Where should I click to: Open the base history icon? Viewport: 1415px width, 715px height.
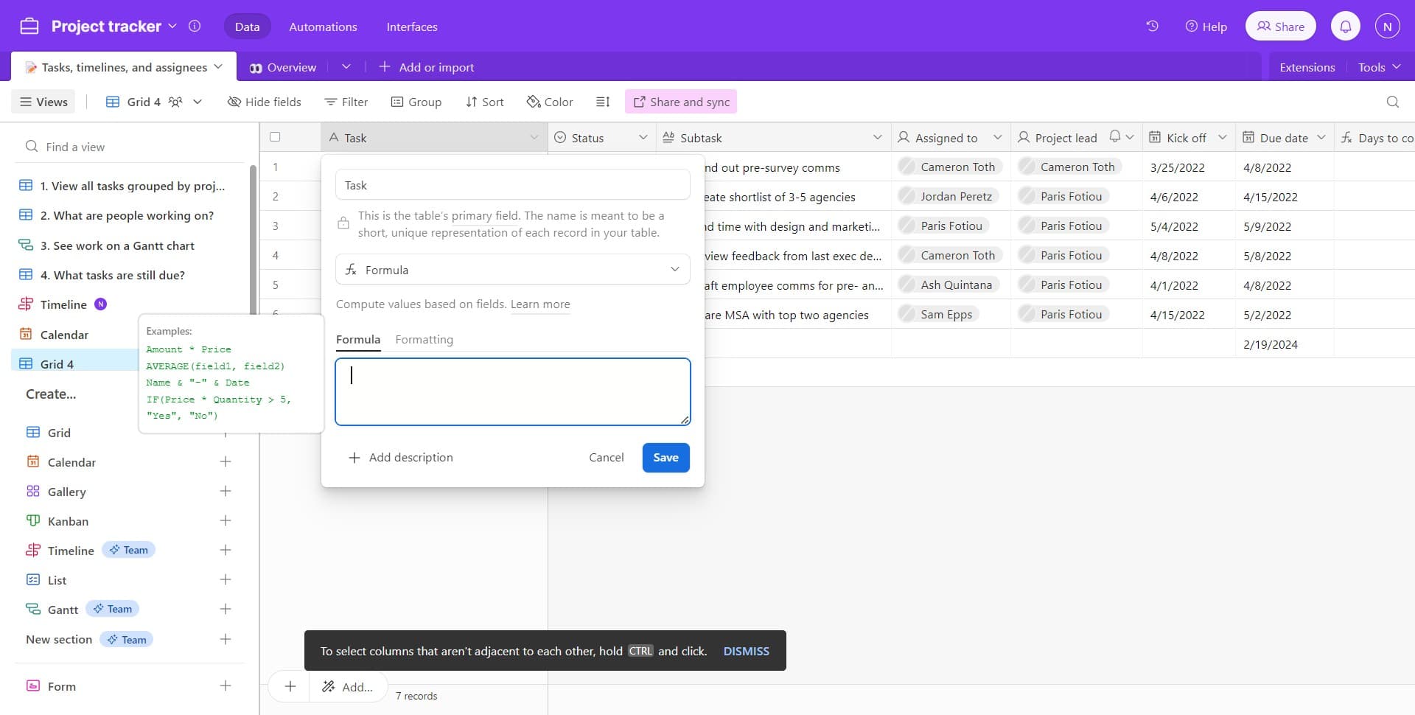point(1152,27)
